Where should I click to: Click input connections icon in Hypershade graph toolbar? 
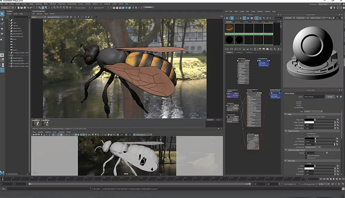tap(227, 49)
